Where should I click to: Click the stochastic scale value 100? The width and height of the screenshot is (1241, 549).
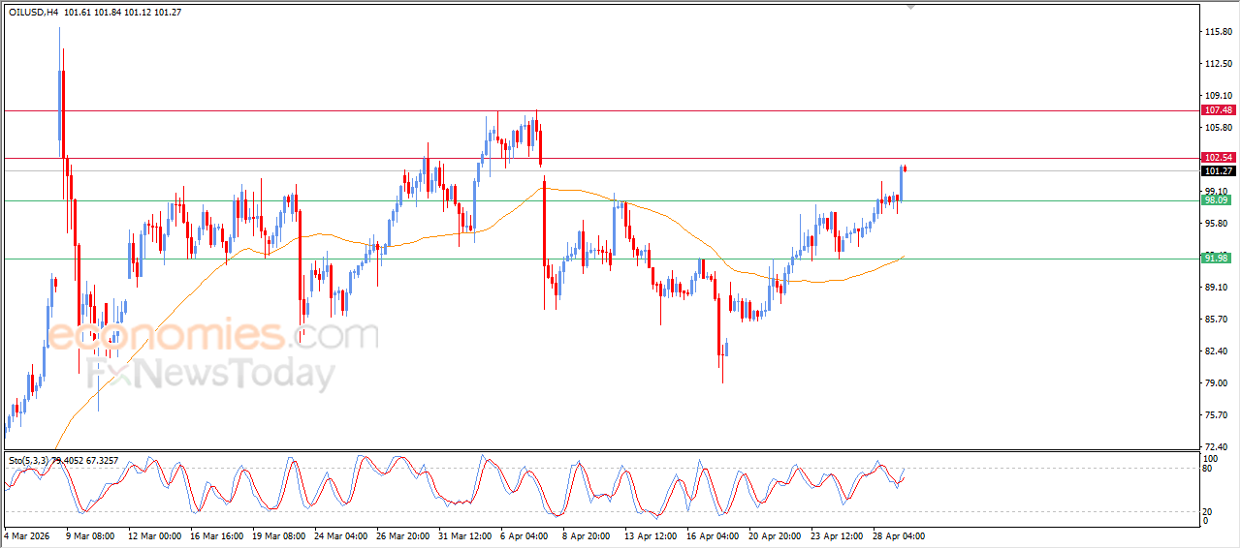click(1210, 458)
